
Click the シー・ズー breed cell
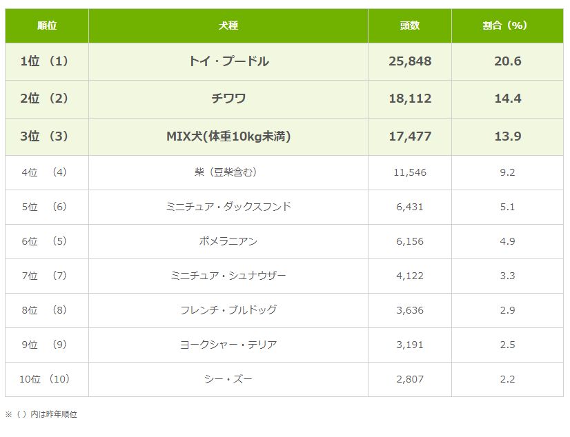(228, 379)
